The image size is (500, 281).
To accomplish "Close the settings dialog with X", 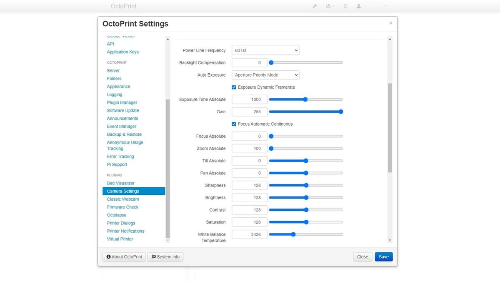I will [390, 23].
